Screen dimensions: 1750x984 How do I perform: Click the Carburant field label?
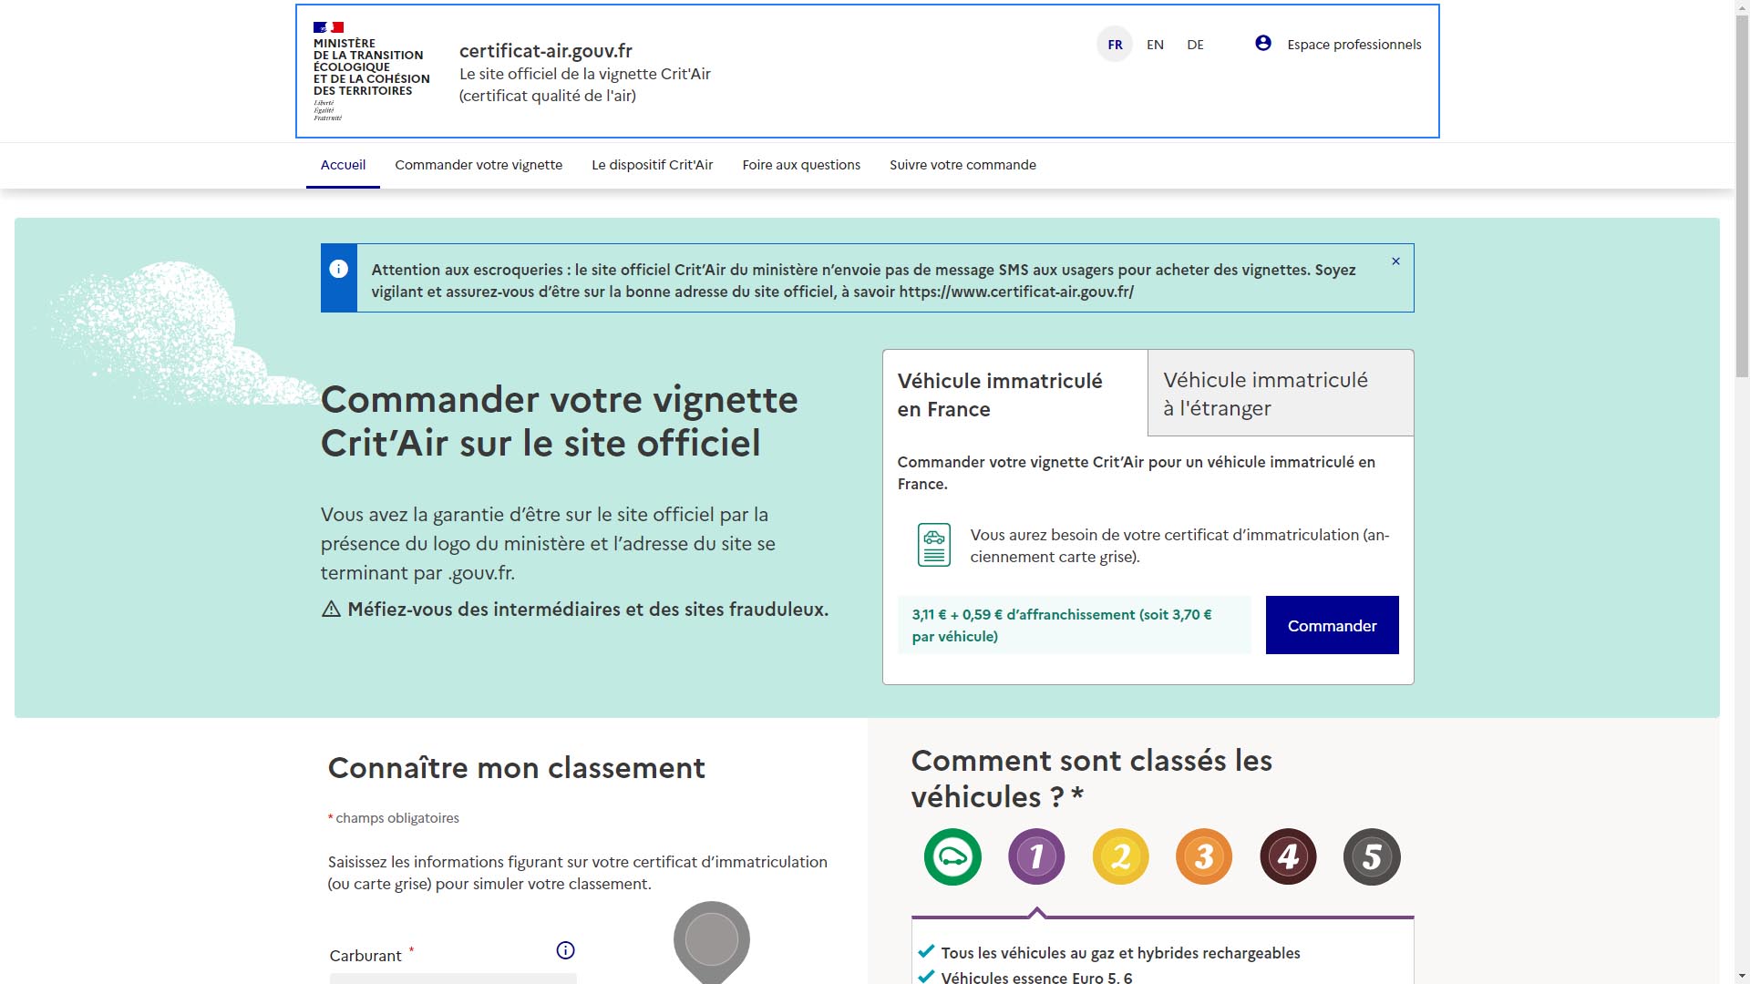(x=365, y=956)
